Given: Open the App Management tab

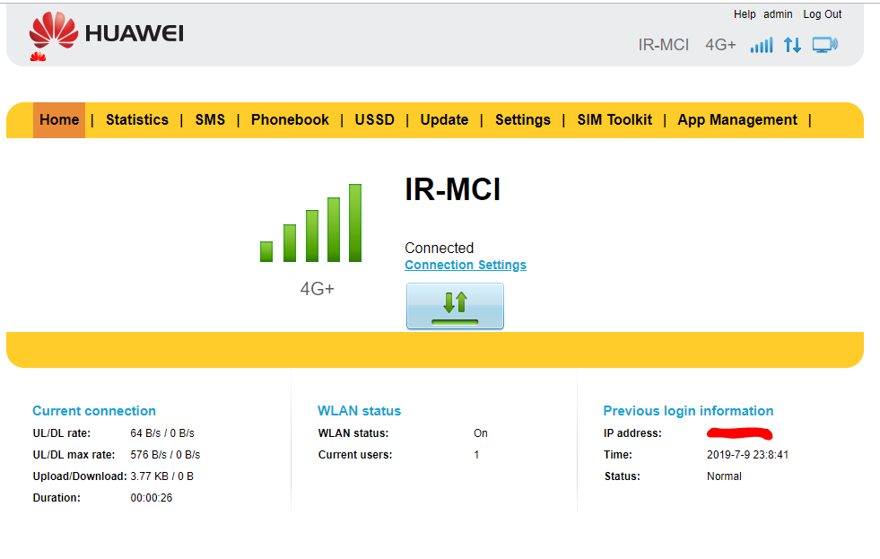Looking at the screenshot, I should 736,120.
